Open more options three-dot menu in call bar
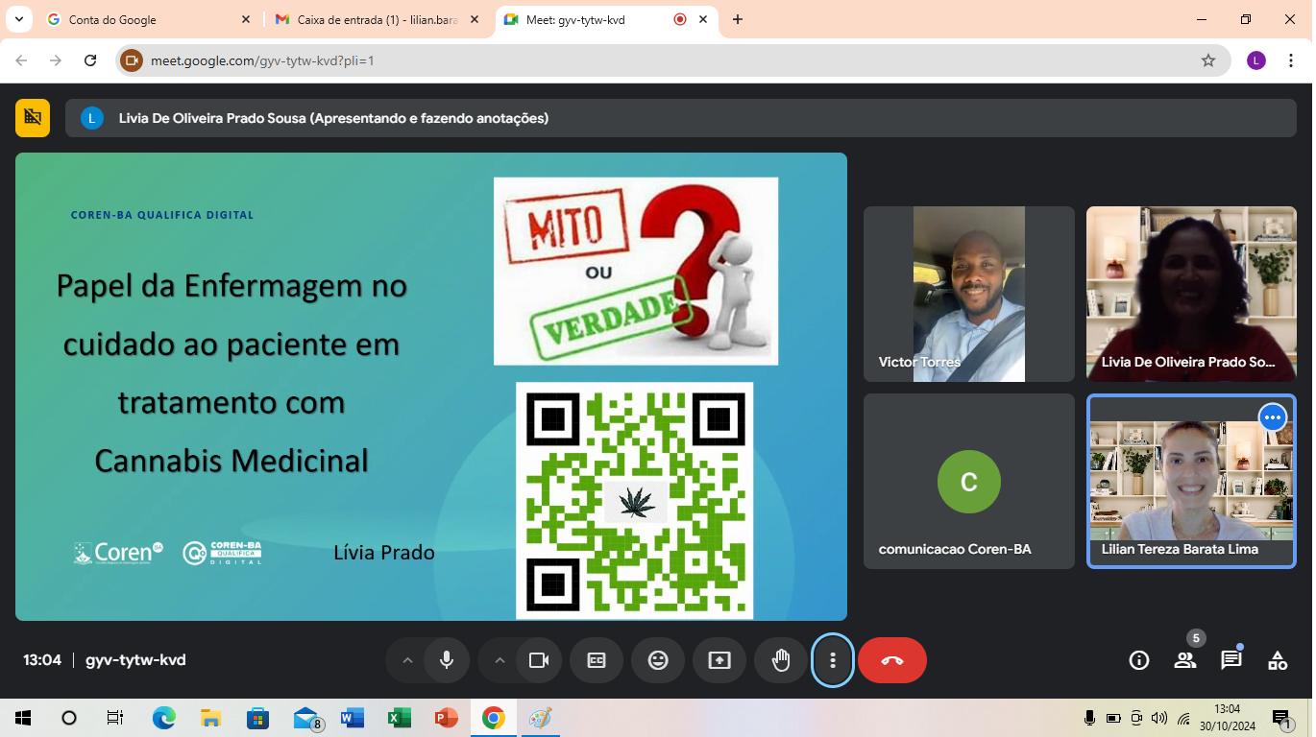Viewport: 1316px width, 737px height. pos(833,660)
